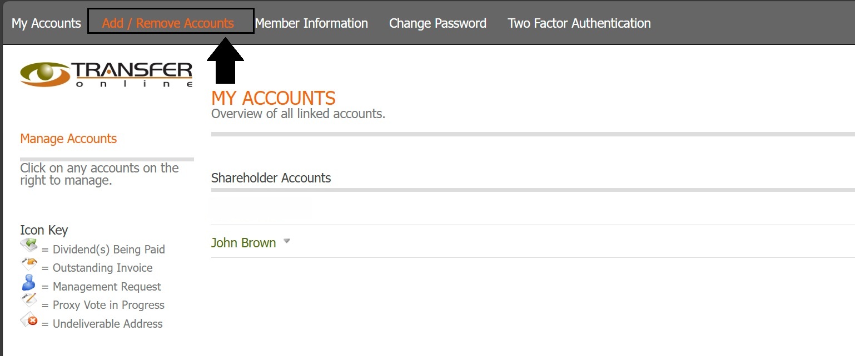Expand the dropdown arrow beside John Brown

point(287,241)
